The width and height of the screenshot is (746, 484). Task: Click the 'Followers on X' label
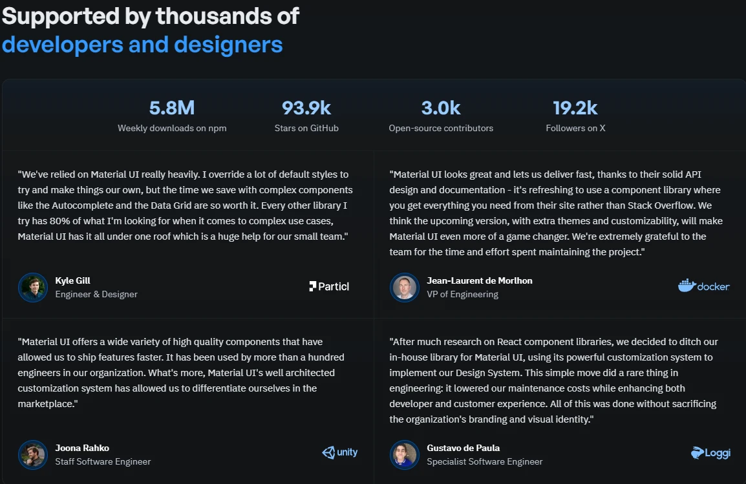pyautogui.click(x=575, y=128)
